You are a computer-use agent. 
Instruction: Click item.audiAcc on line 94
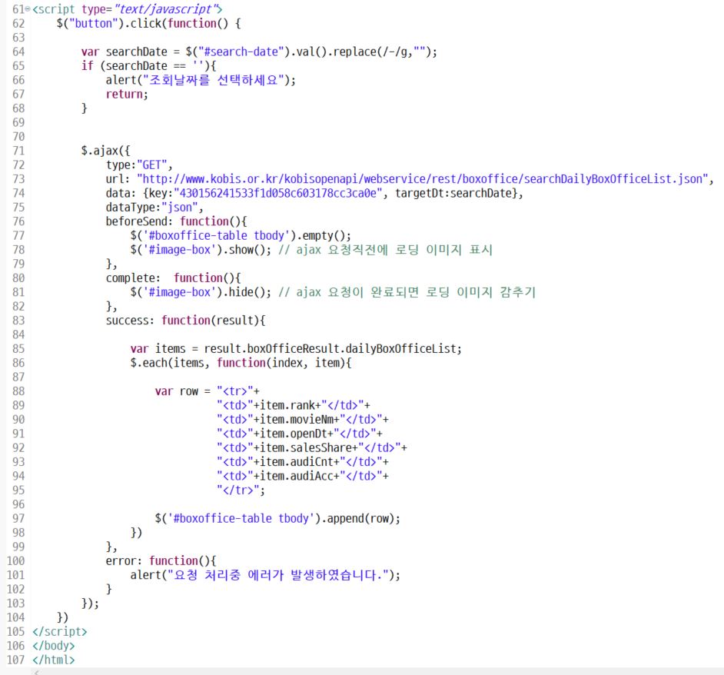(297, 477)
